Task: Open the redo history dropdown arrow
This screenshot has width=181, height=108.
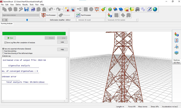Action: (x=62, y=9)
